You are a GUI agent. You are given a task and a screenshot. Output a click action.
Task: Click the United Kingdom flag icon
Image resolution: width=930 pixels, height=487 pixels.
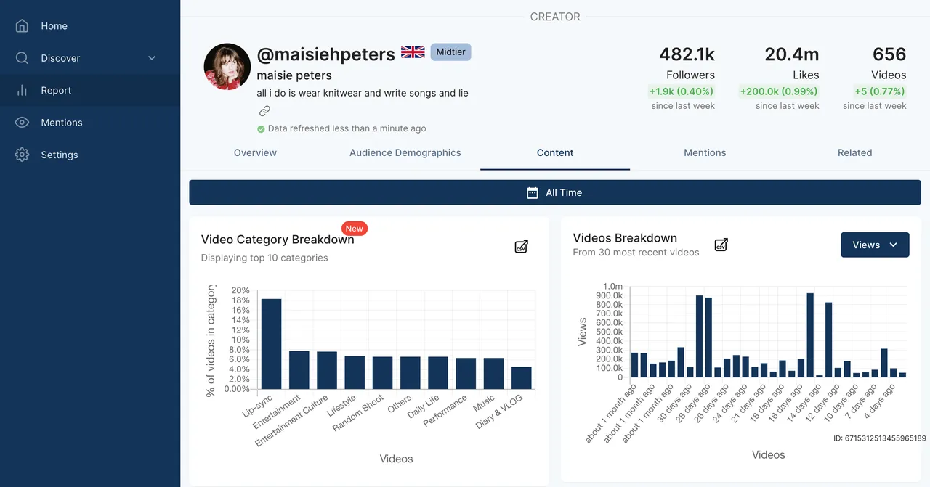[413, 52]
